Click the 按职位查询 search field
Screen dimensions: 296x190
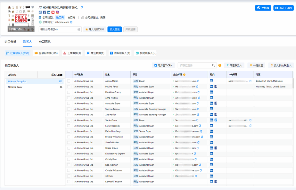coord(195,65)
